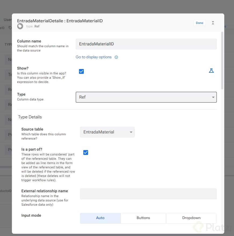Image resolution: width=234 pixels, height=236 pixels.
Task: Click the Input mode label
Action: tap(31, 215)
